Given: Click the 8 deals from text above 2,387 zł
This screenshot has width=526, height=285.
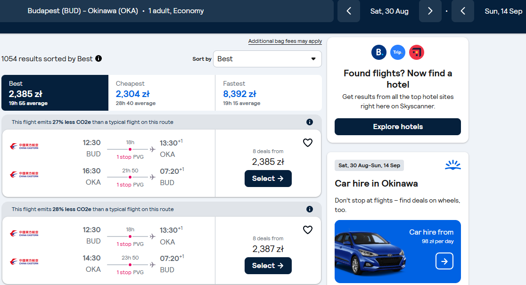Looking at the screenshot, I should point(268,238).
